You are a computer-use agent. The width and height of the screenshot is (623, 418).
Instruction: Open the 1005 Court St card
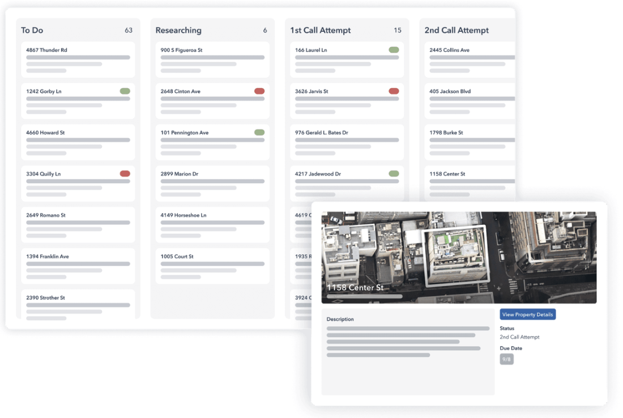(212, 266)
